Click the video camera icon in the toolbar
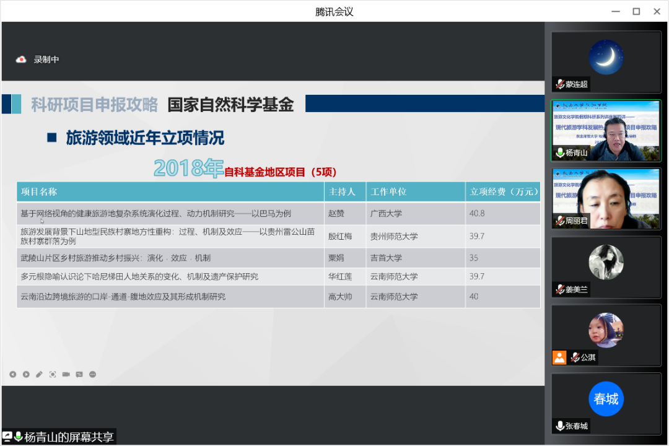 click(x=66, y=374)
